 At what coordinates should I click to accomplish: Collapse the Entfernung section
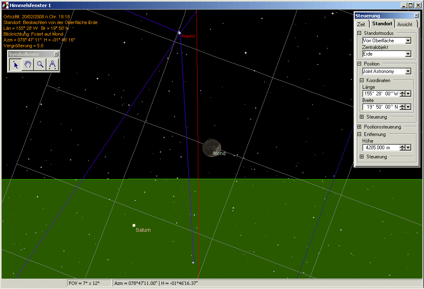point(359,134)
